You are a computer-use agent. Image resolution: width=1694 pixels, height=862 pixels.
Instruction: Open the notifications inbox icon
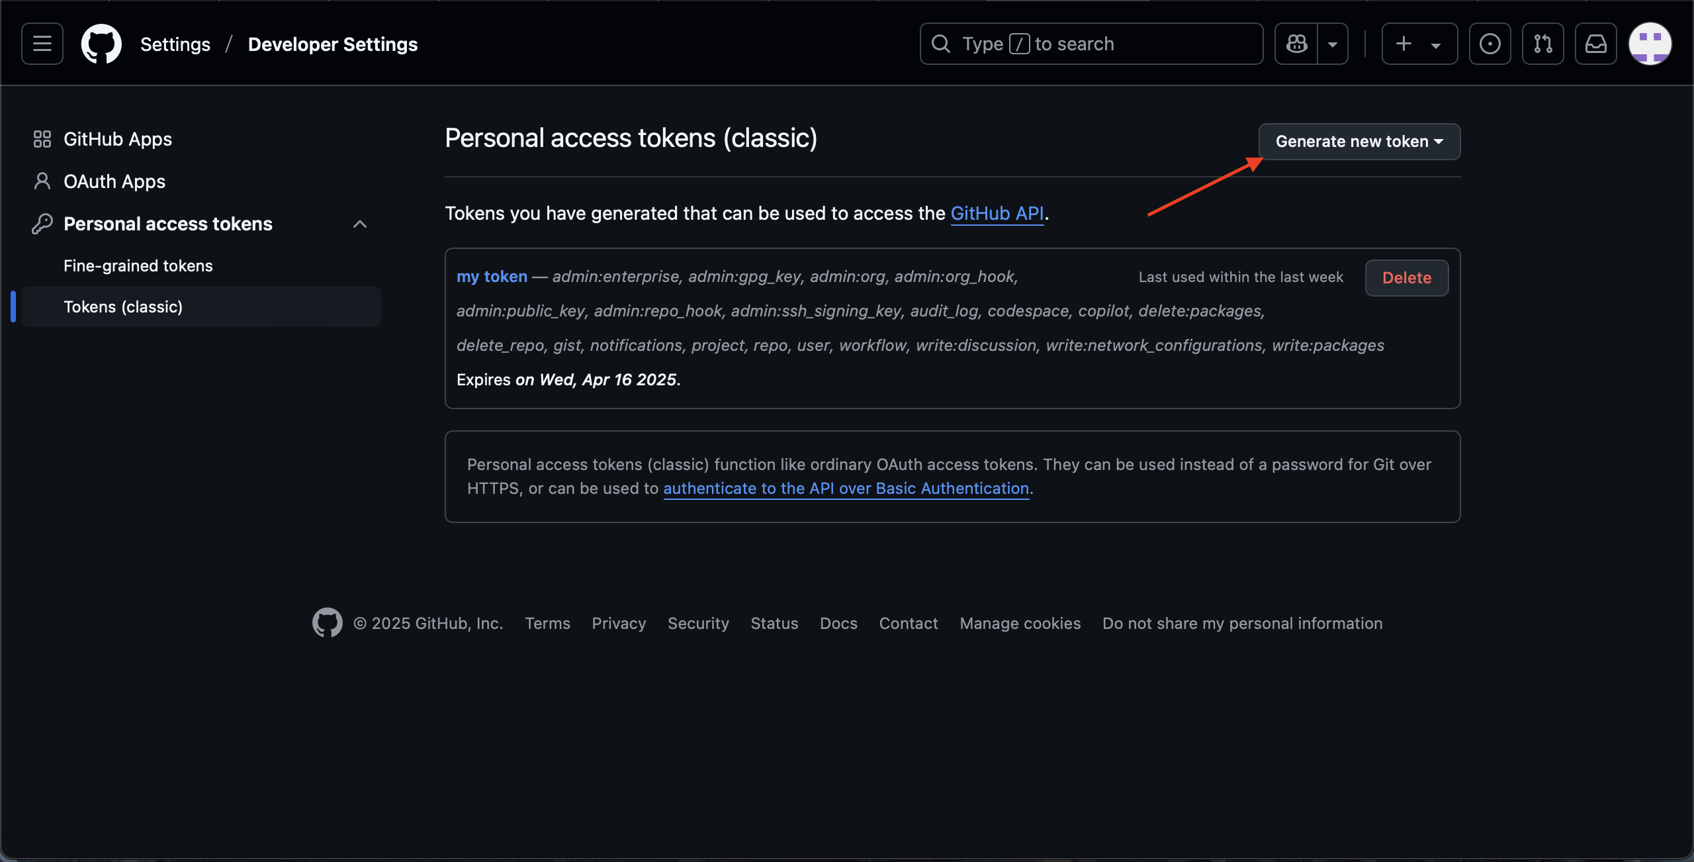tap(1595, 44)
